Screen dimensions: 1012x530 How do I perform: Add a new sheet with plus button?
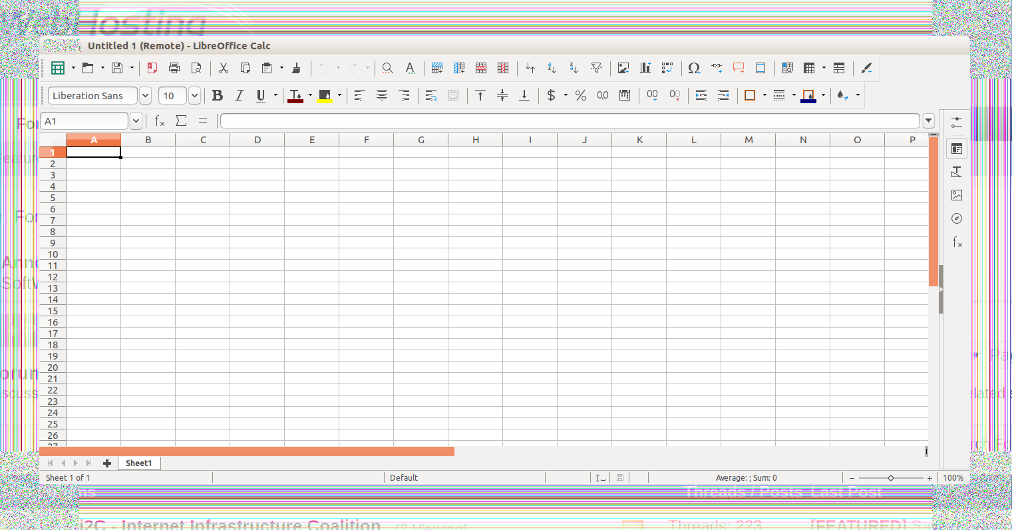coord(106,463)
